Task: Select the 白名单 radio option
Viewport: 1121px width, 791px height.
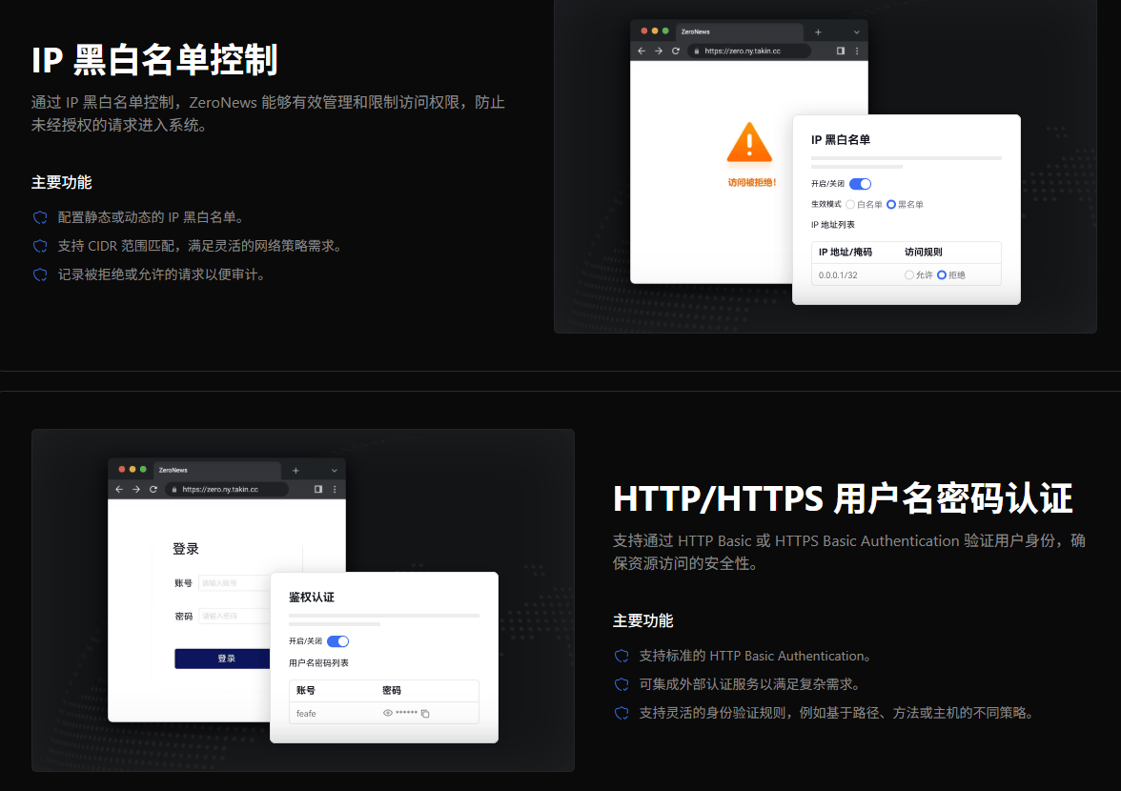Action: 850,205
